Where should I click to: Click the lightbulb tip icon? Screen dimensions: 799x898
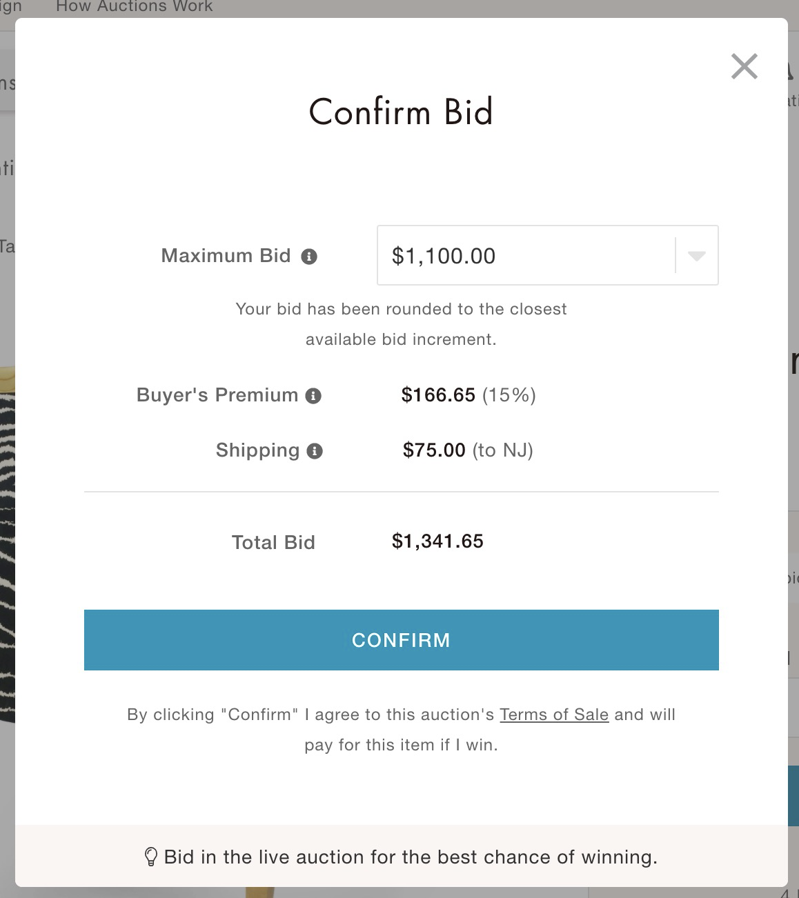(x=150, y=857)
